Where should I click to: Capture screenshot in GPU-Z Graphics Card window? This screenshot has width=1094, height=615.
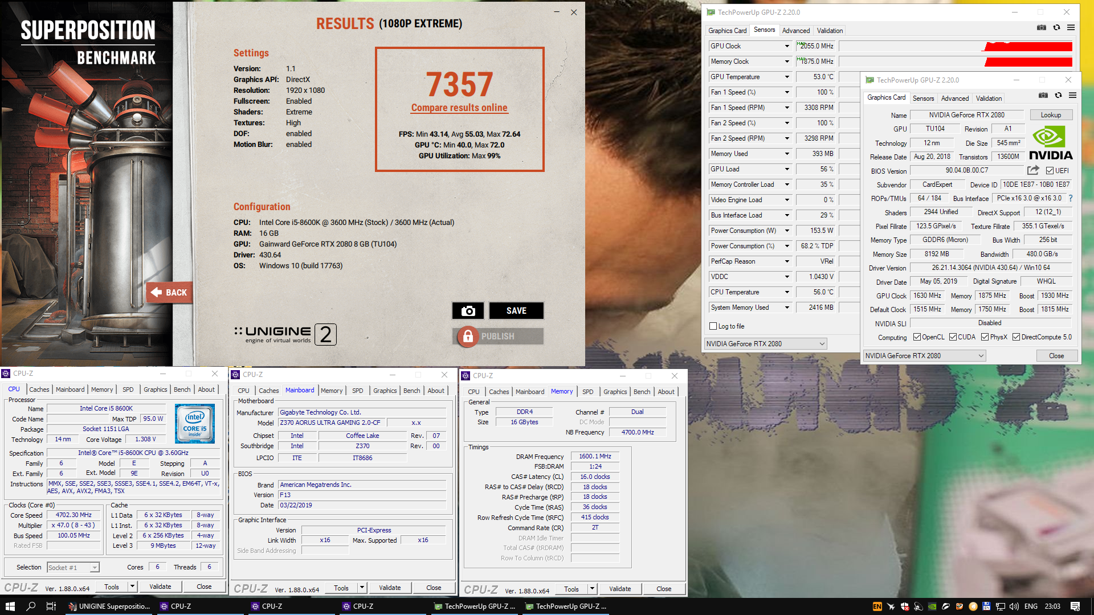pyautogui.click(x=1043, y=96)
